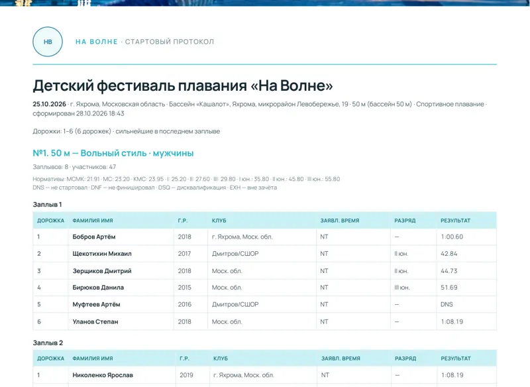Click birth year '2017' in Щекотихин row

tap(185, 254)
